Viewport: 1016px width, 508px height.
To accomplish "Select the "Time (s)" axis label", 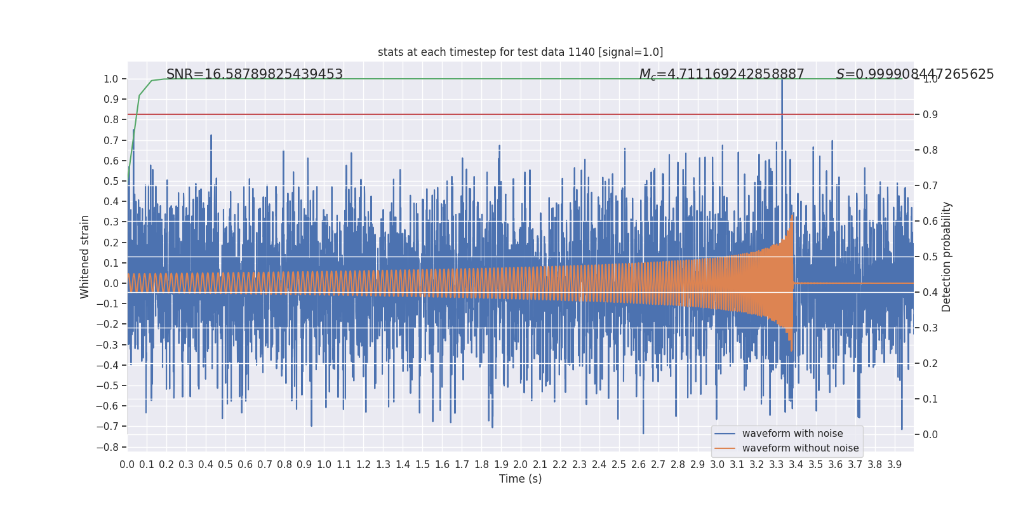I will tap(520, 479).
